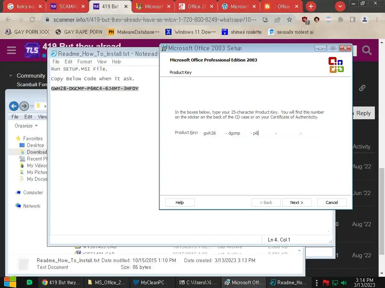The height and width of the screenshot is (288, 385).
Task: Click the network monitor tray icon
Action: (x=335, y=283)
